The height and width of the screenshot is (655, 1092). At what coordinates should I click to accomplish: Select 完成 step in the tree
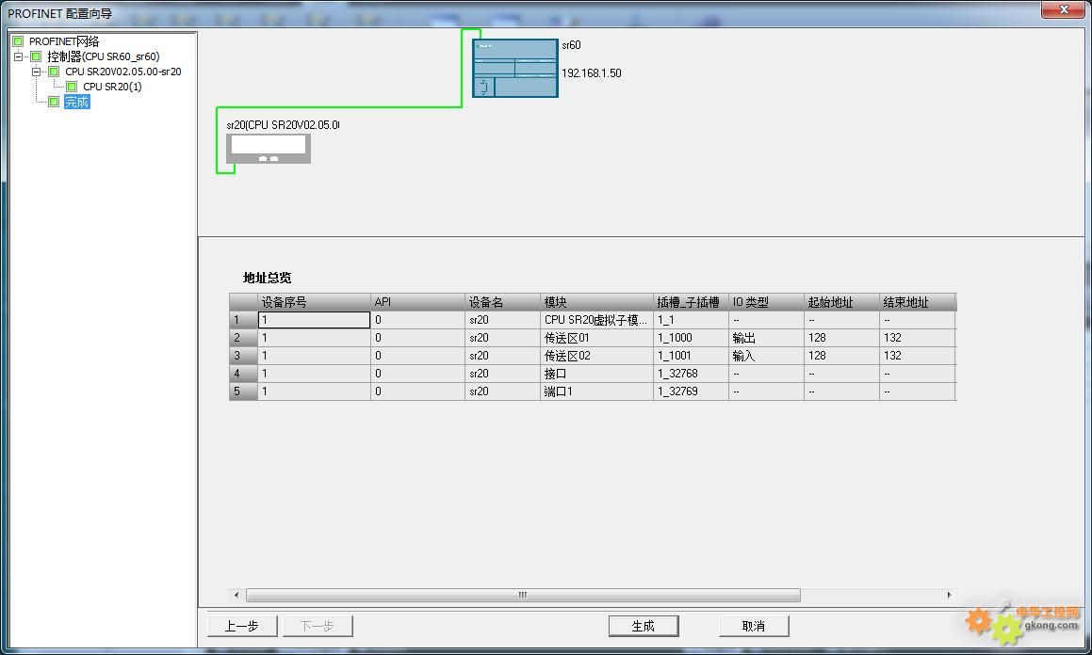pos(76,102)
